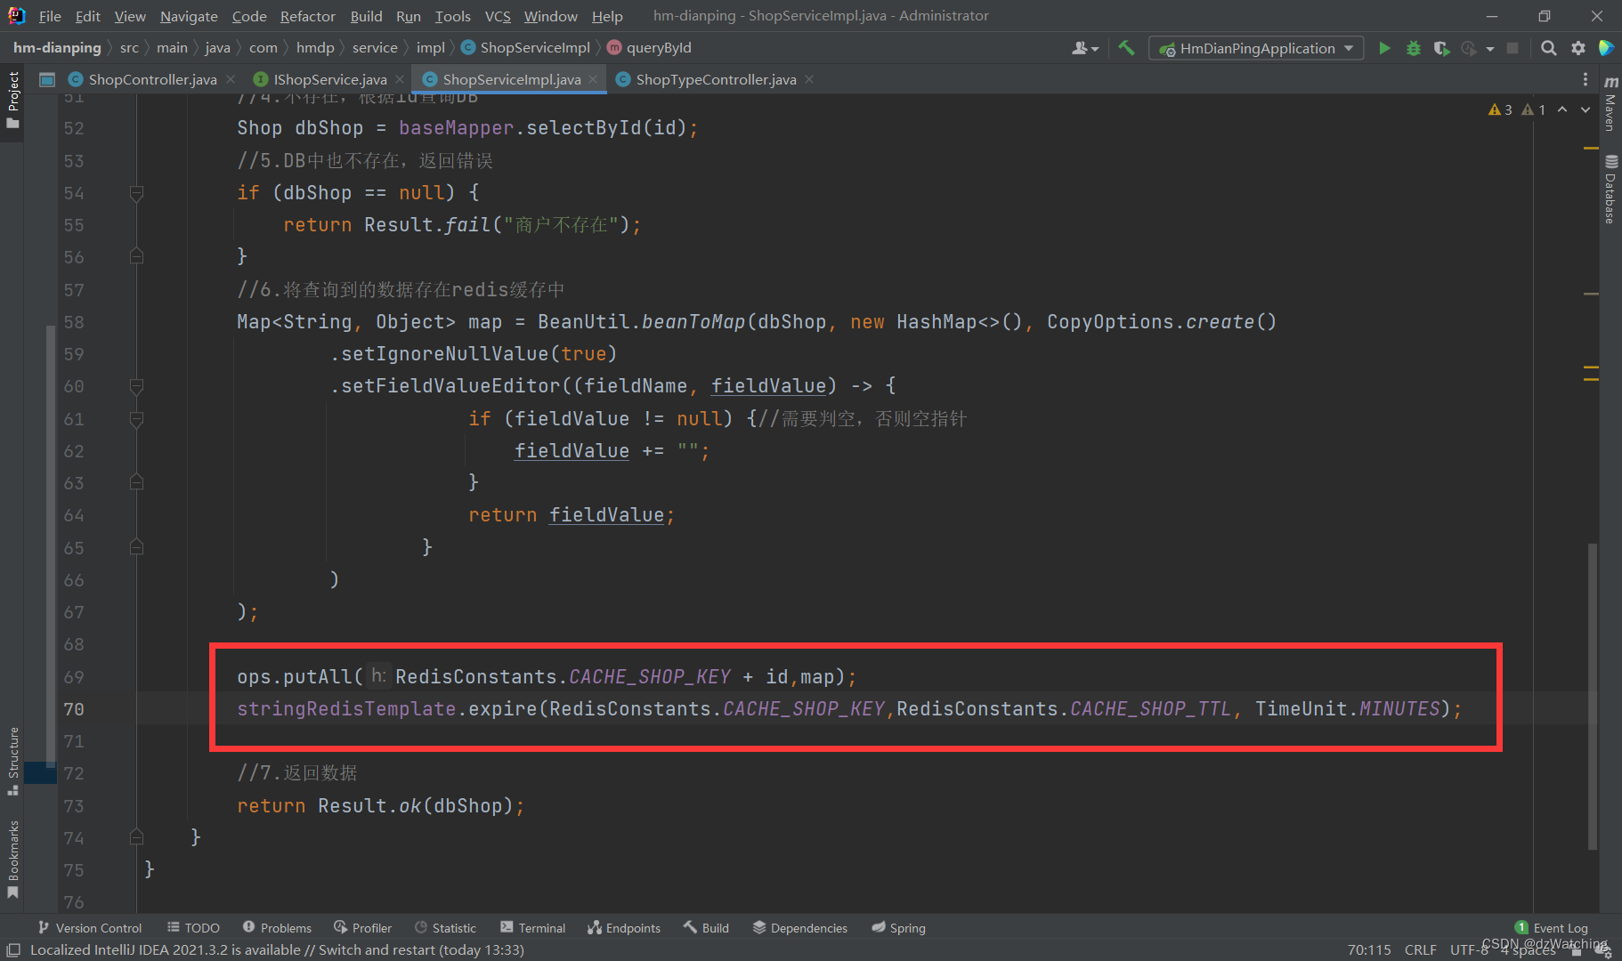Open the VCS menu

point(498,16)
